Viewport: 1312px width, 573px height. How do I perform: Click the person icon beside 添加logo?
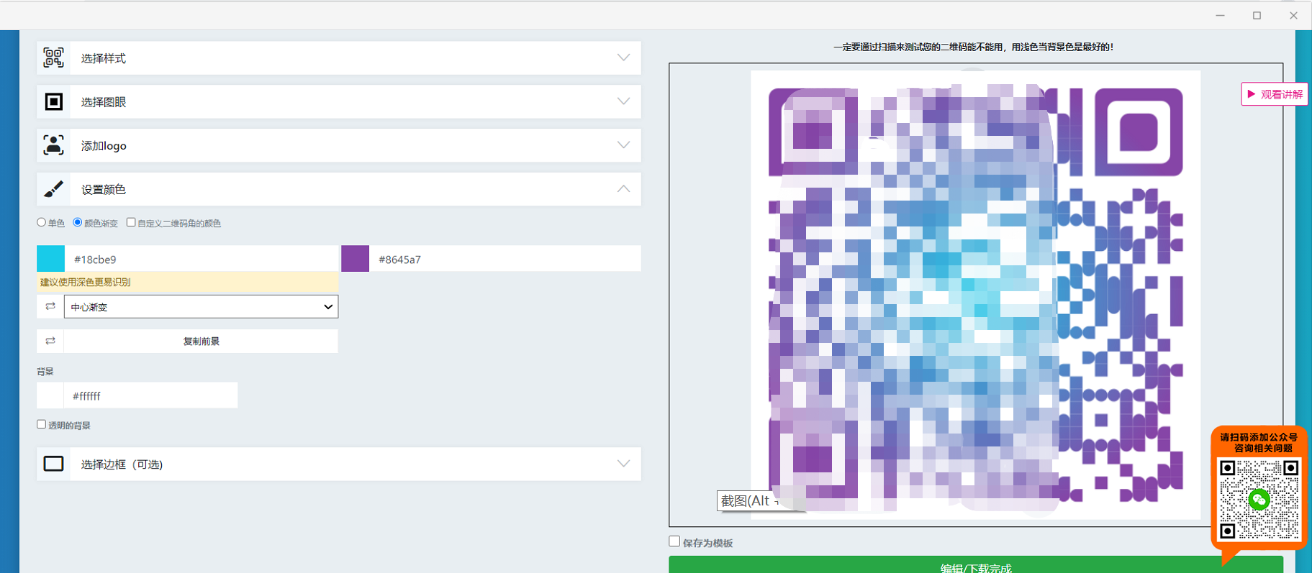click(53, 145)
